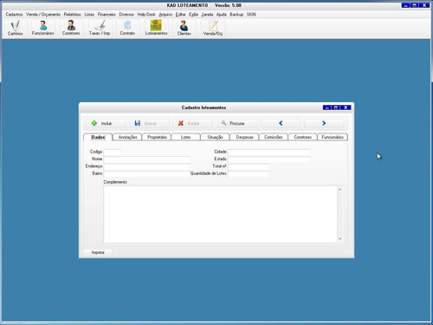Open the Clientes toolbar icon
The width and height of the screenshot is (433, 325).
tap(184, 28)
